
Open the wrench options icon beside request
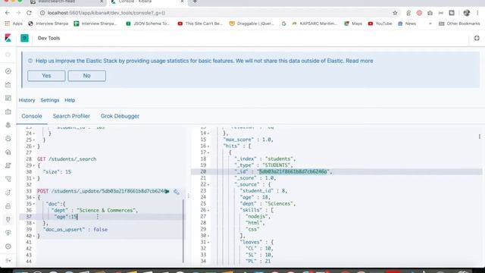[x=177, y=192]
